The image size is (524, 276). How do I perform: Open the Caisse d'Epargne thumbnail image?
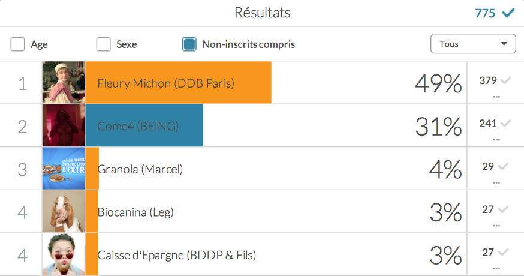click(x=64, y=254)
